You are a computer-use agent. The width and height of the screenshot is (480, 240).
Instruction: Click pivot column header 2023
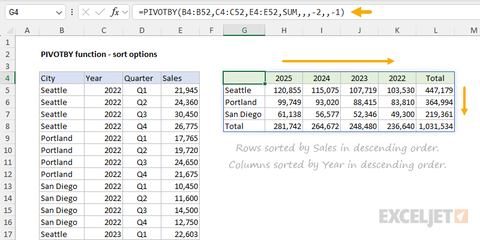point(359,78)
